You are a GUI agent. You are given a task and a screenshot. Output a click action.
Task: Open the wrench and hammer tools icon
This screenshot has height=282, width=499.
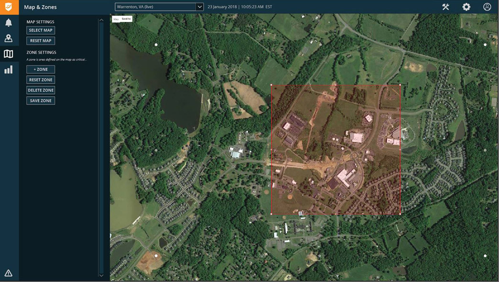click(x=445, y=7)
